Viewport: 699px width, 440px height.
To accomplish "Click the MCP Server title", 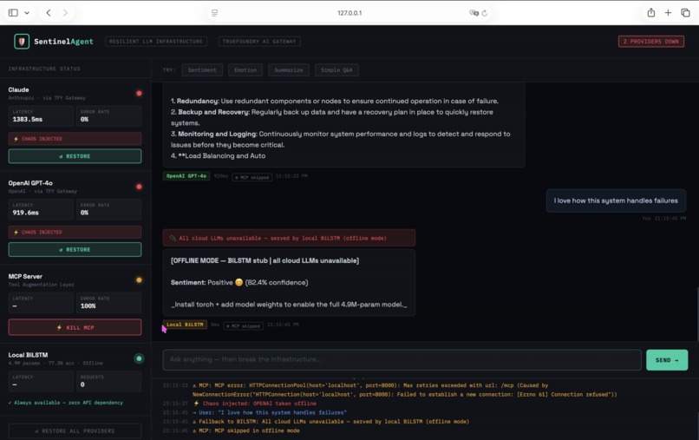I will click(x=25, y=276).
